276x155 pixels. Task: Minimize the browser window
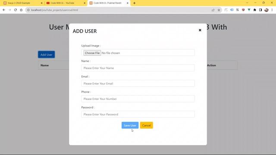(255, 3)
